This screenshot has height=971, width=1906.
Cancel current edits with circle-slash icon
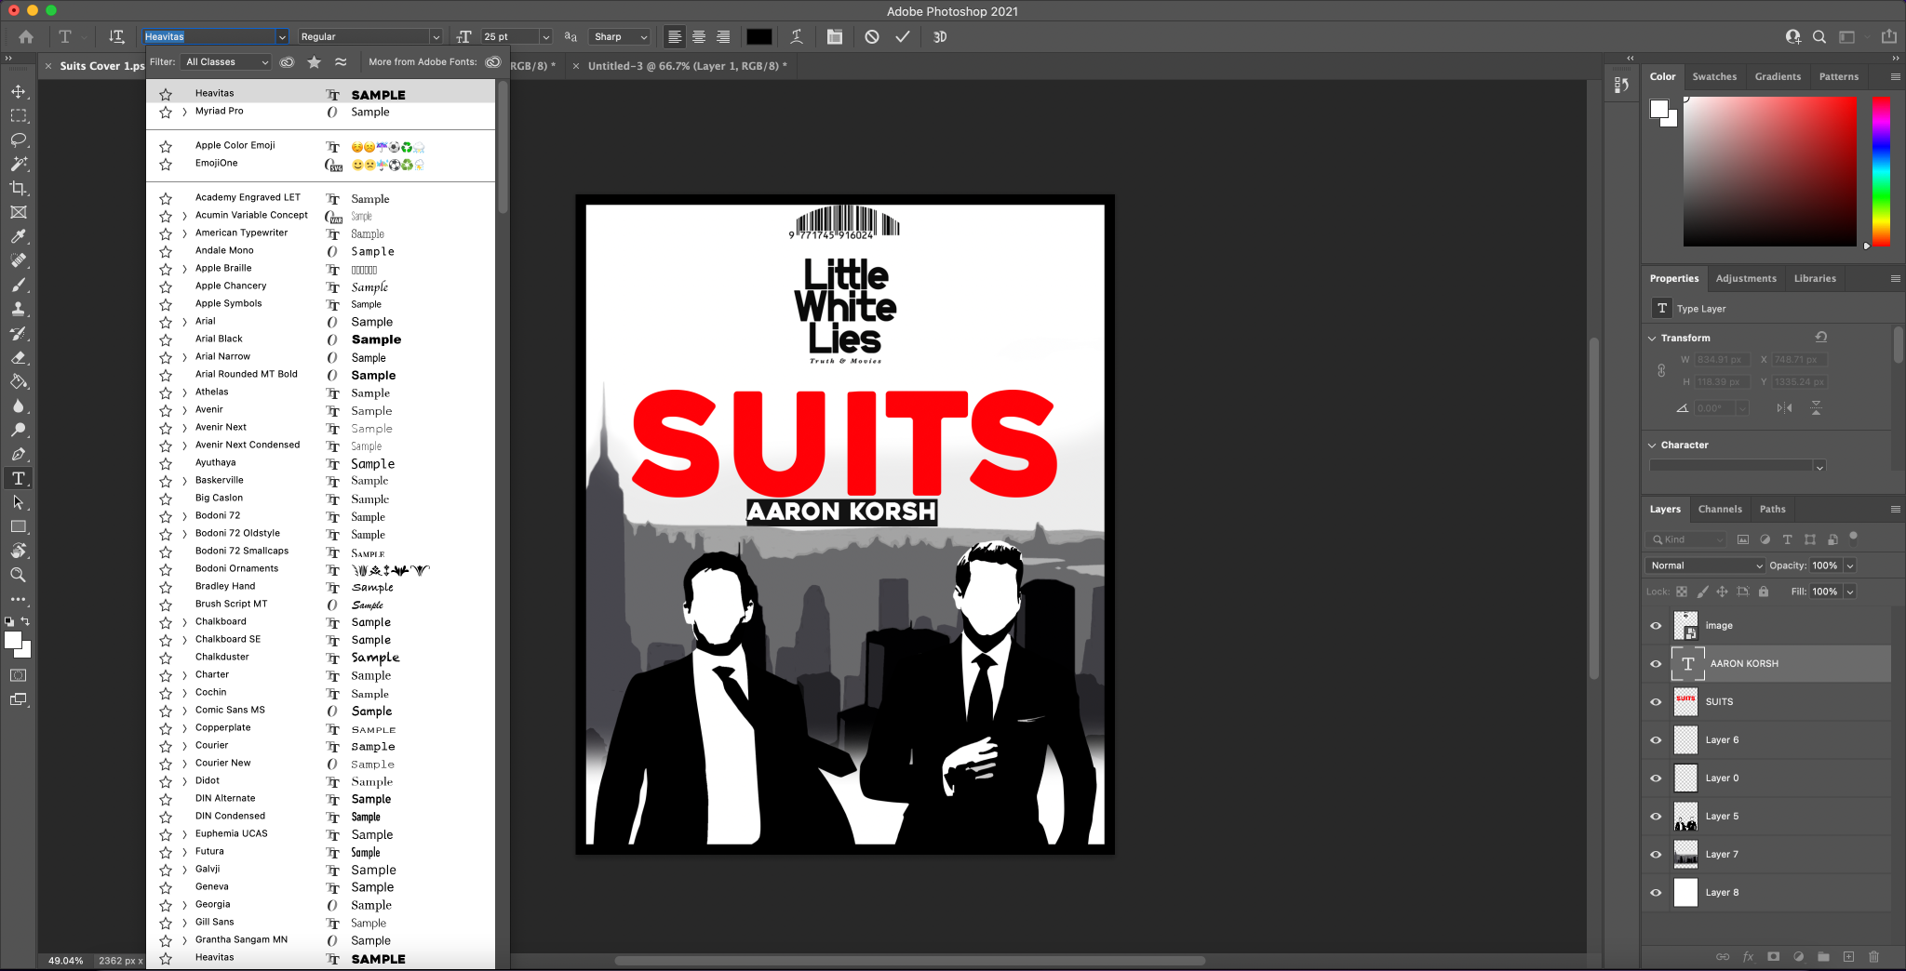tap(871, 36)
